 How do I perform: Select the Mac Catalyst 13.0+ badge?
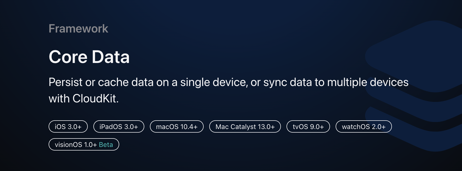tap(245, 126)
